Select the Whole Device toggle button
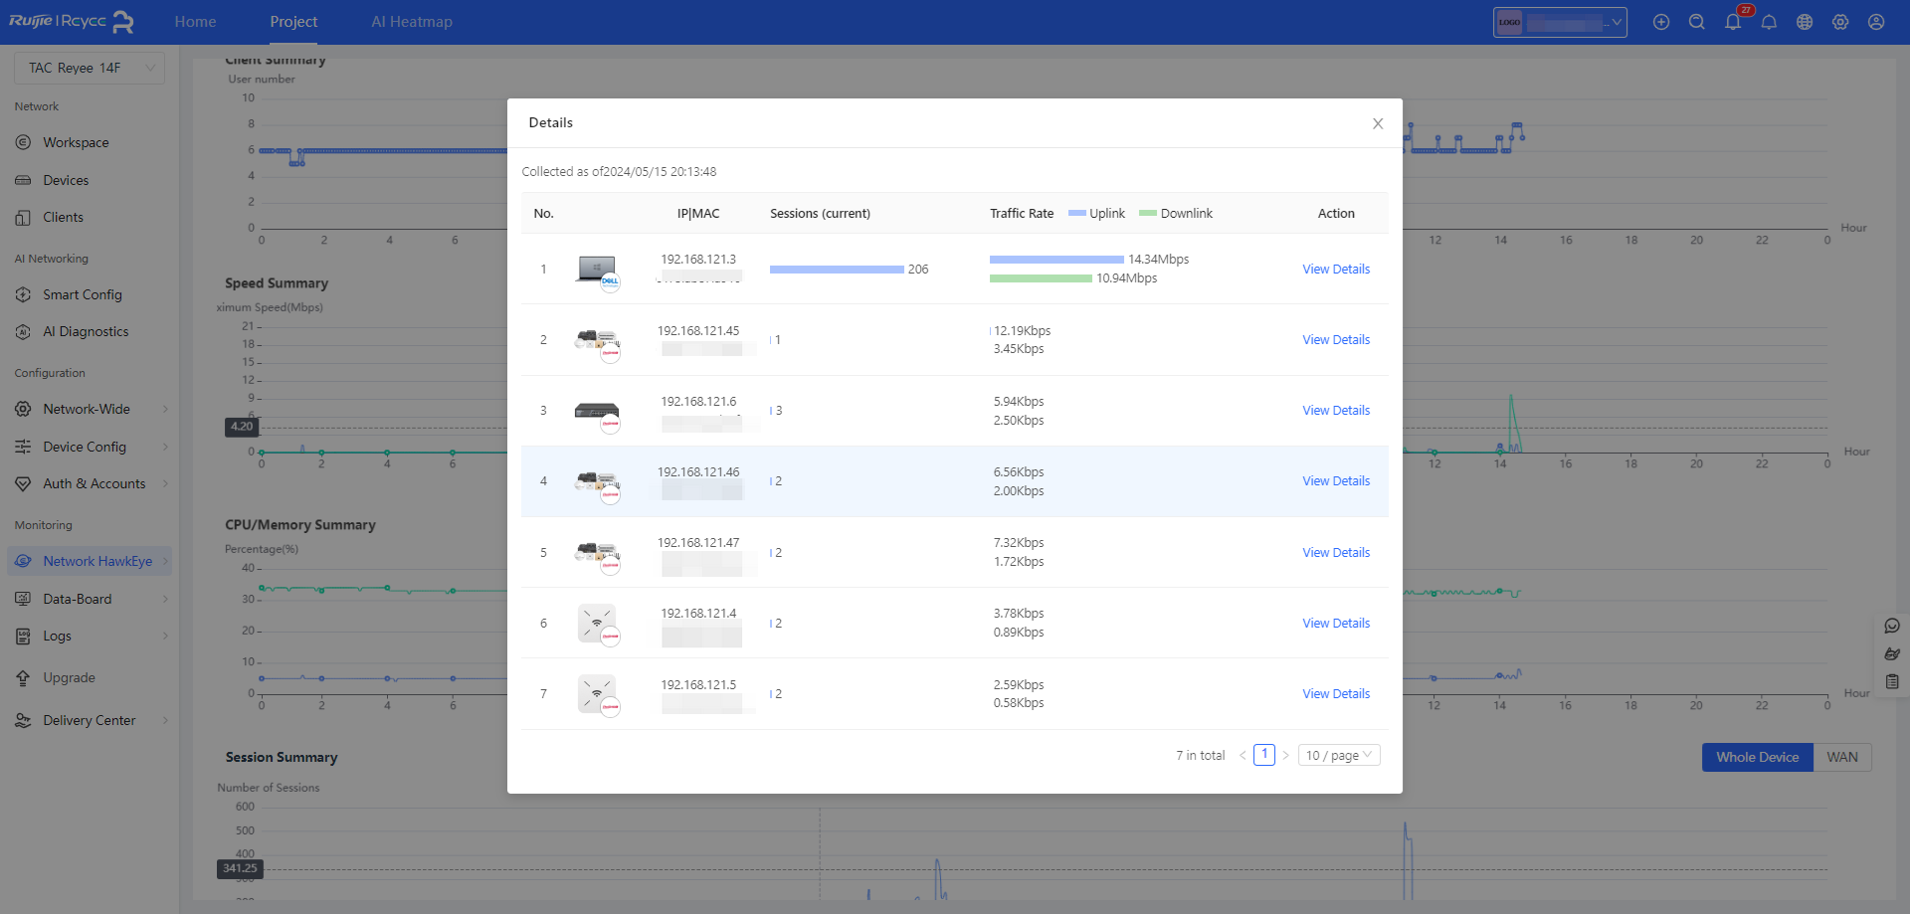 pos(1757,757)
